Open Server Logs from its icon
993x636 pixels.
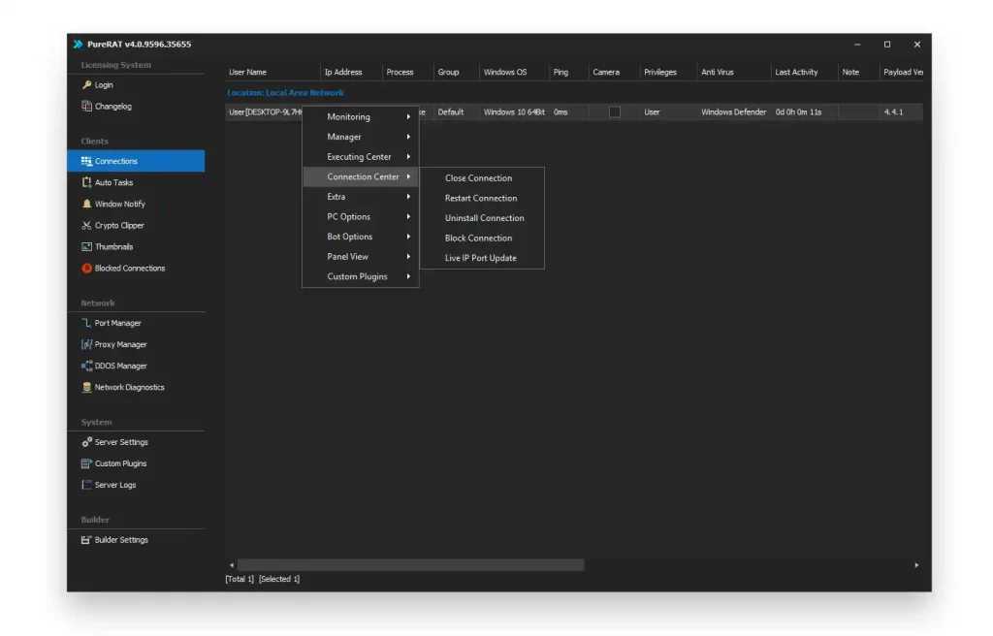[x=86, y=485]
